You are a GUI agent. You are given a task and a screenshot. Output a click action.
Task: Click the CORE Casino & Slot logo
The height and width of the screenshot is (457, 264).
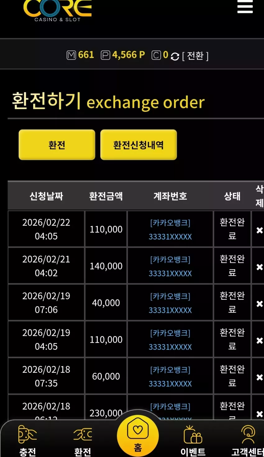[58, 11]
